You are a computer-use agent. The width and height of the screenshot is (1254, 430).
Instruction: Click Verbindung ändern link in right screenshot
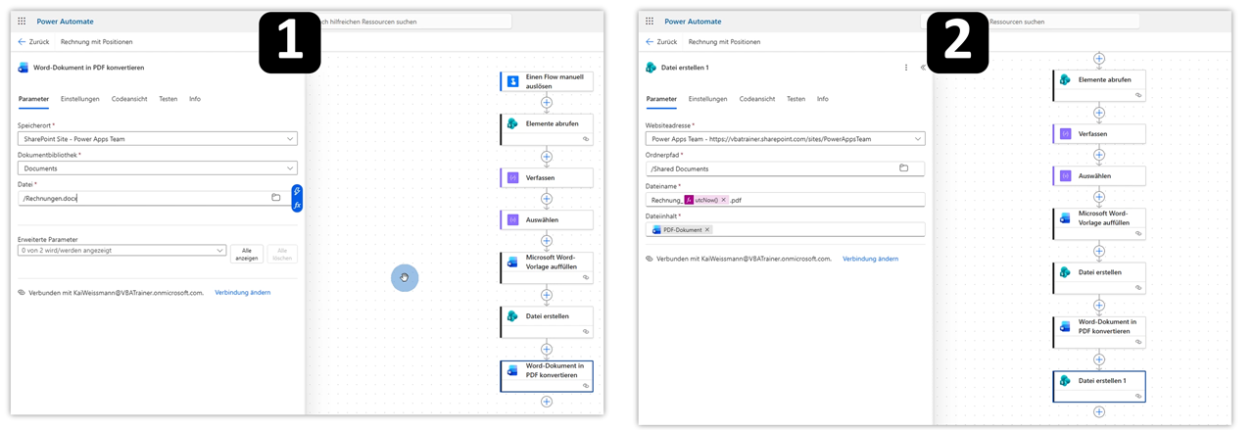click(871, 259)
